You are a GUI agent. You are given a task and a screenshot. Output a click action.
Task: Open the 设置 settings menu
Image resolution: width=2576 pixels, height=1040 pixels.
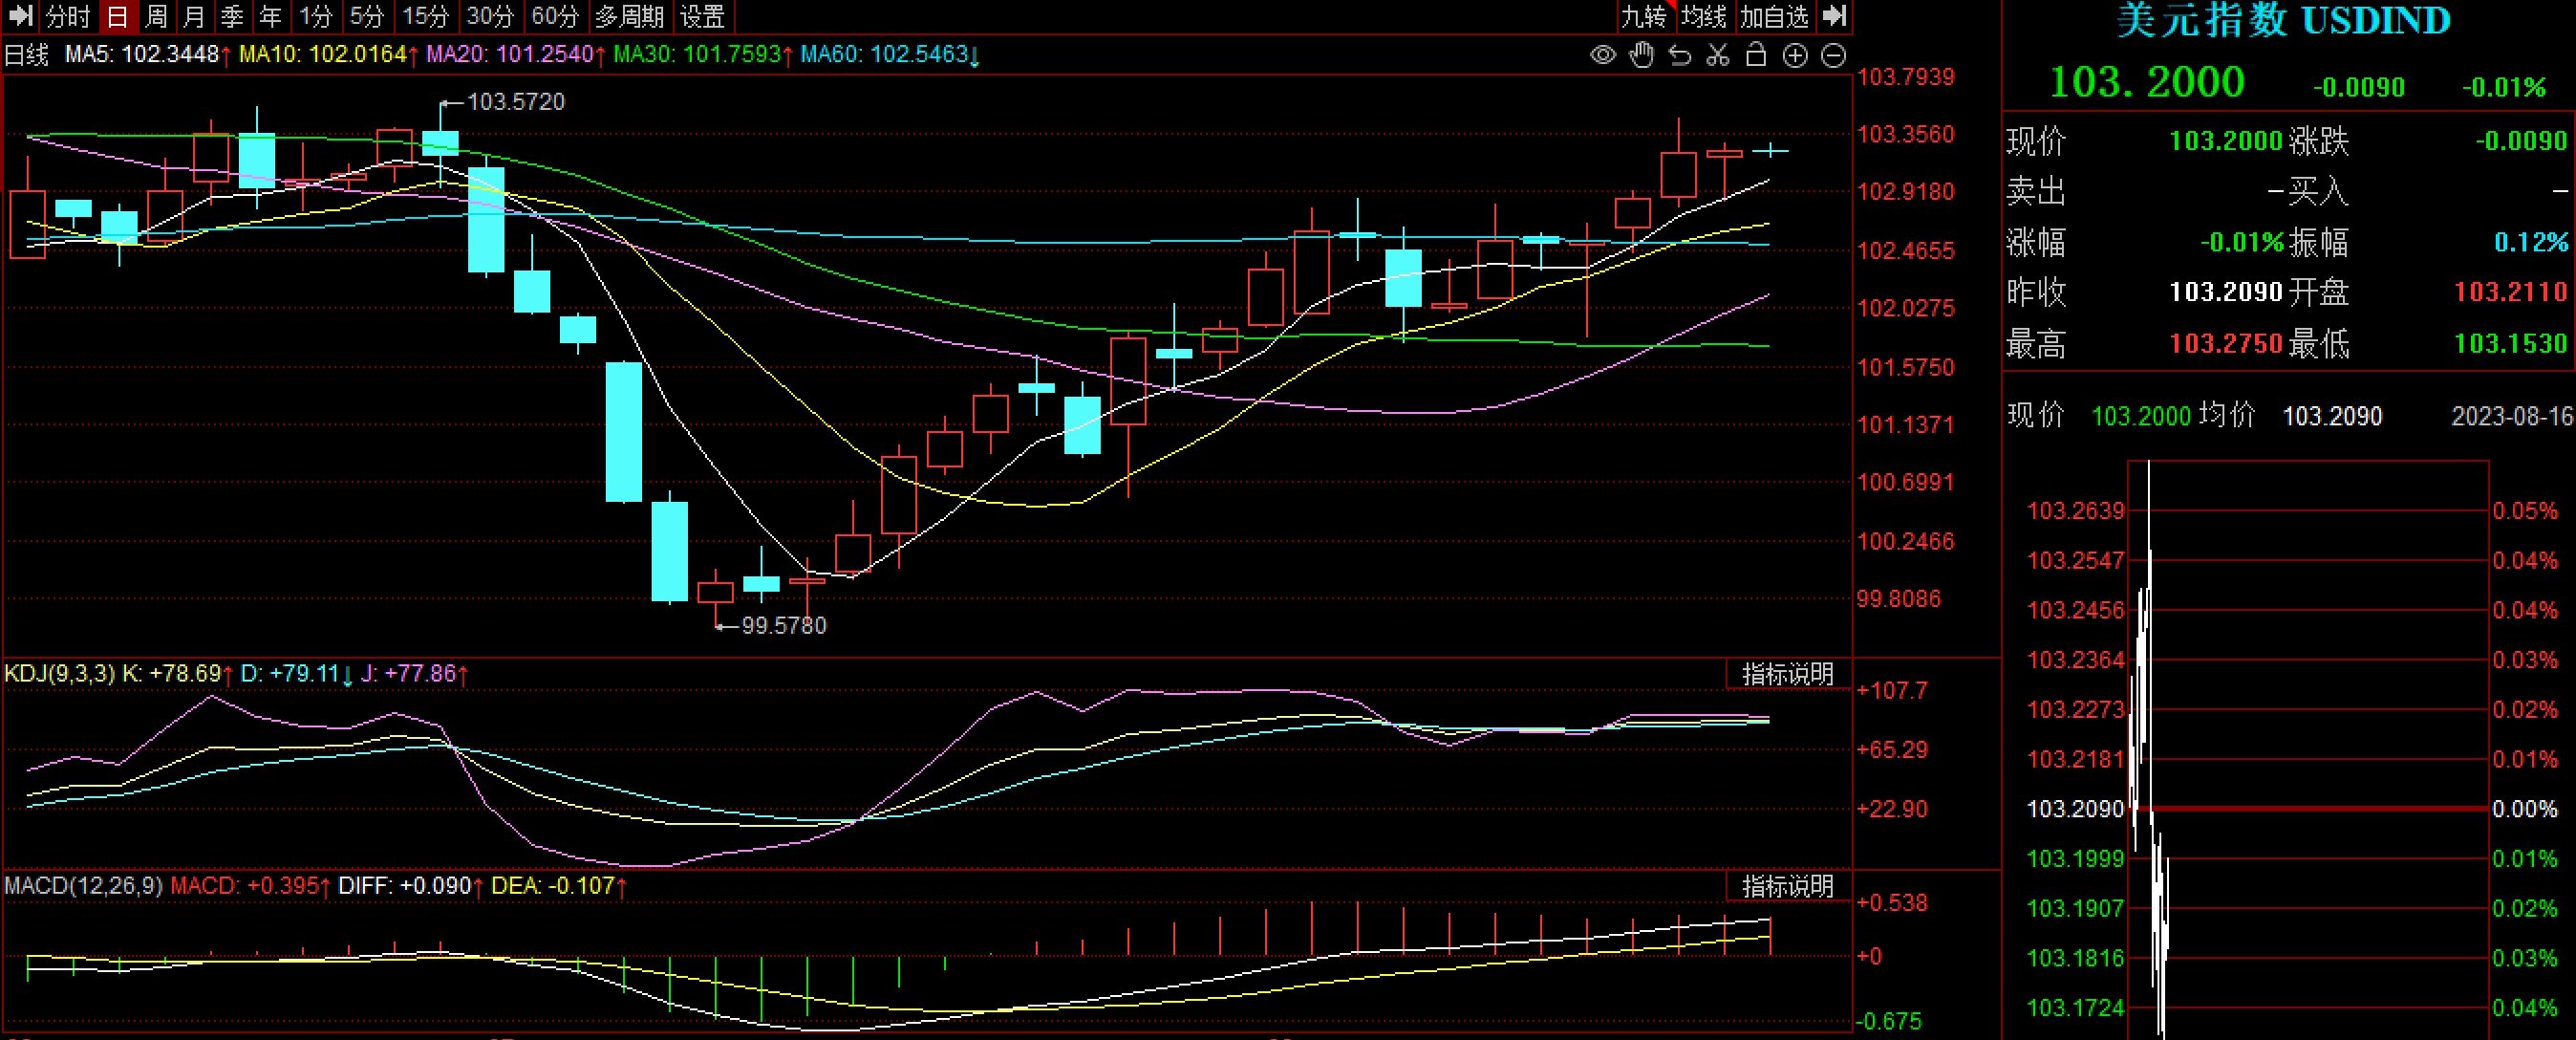coord(702,16)
